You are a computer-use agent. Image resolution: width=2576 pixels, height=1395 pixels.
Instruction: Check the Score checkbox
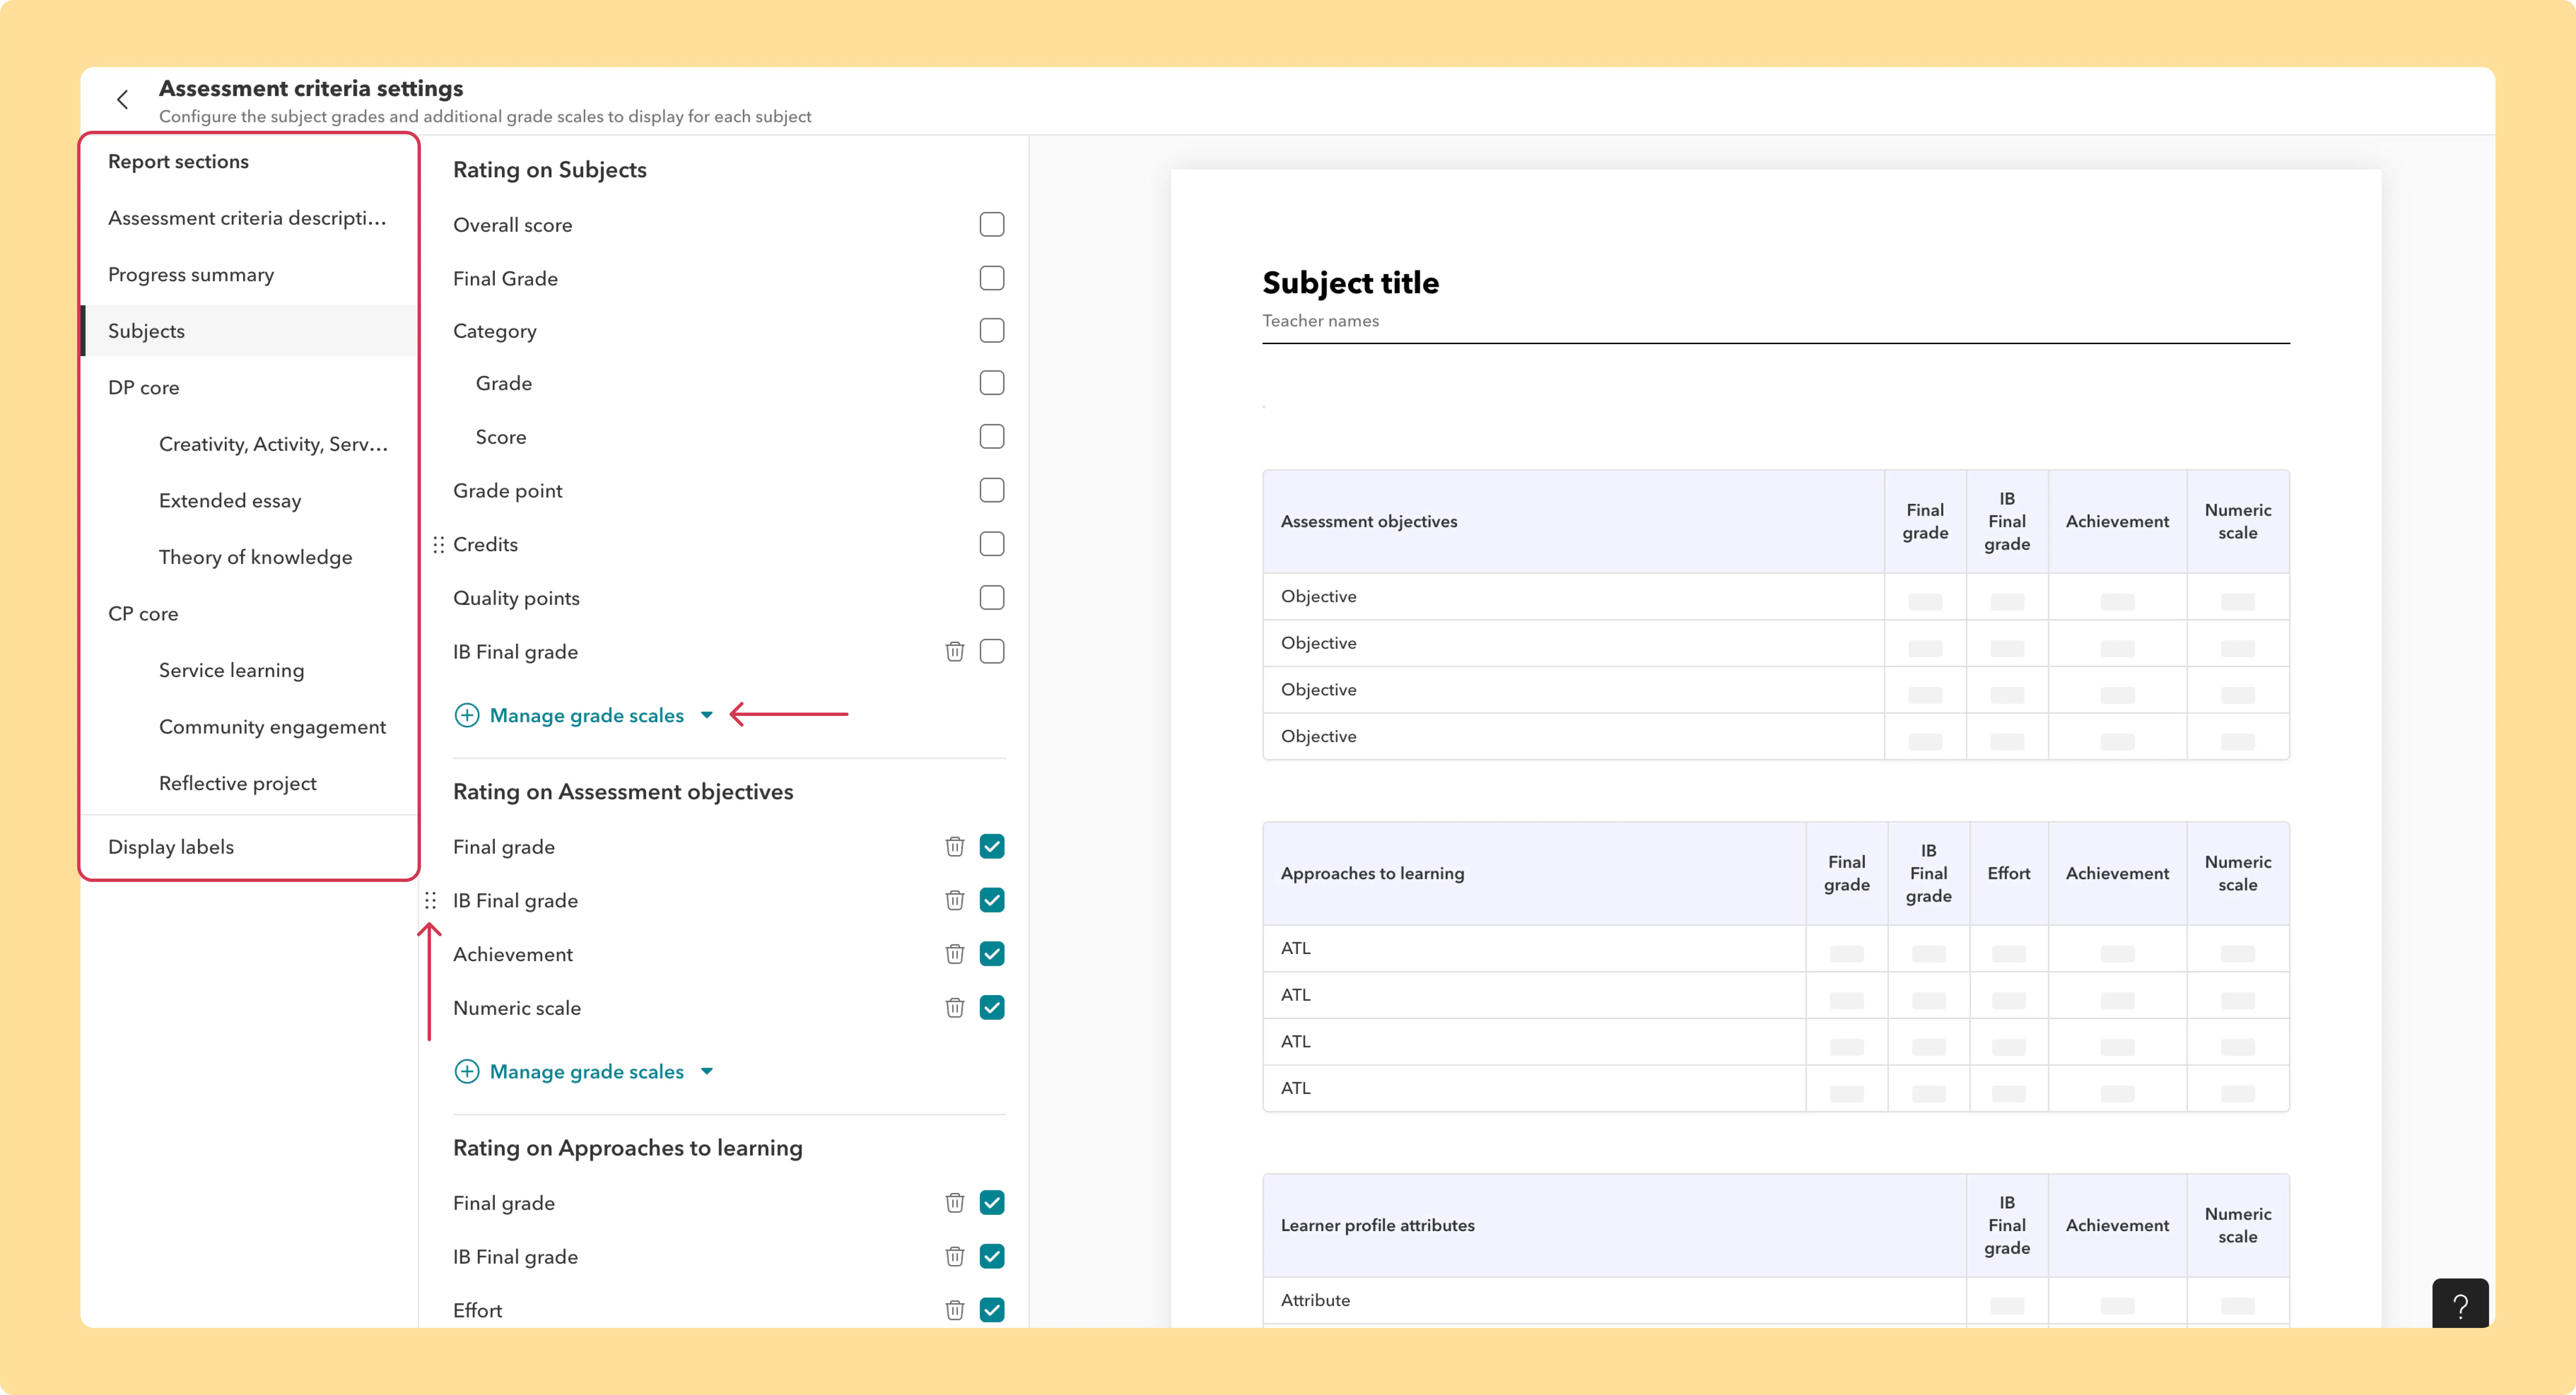[x=992, y=437]
